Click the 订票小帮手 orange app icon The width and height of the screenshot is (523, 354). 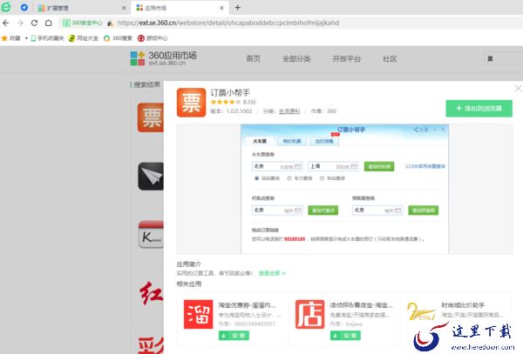[191, 103]
